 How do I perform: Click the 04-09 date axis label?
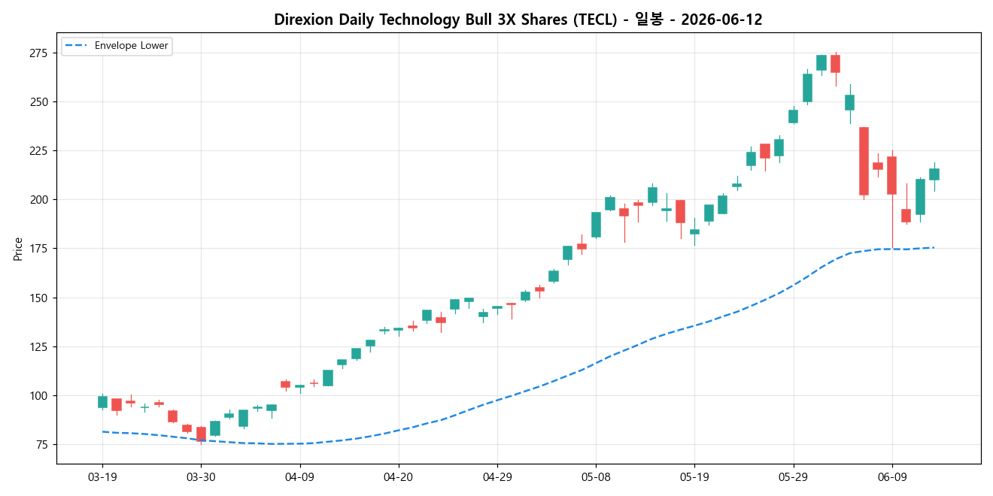(299, 476)
